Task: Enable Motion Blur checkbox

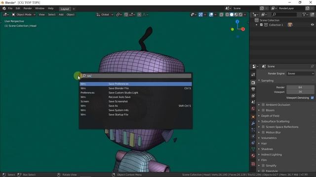Action: click(263, 132)
